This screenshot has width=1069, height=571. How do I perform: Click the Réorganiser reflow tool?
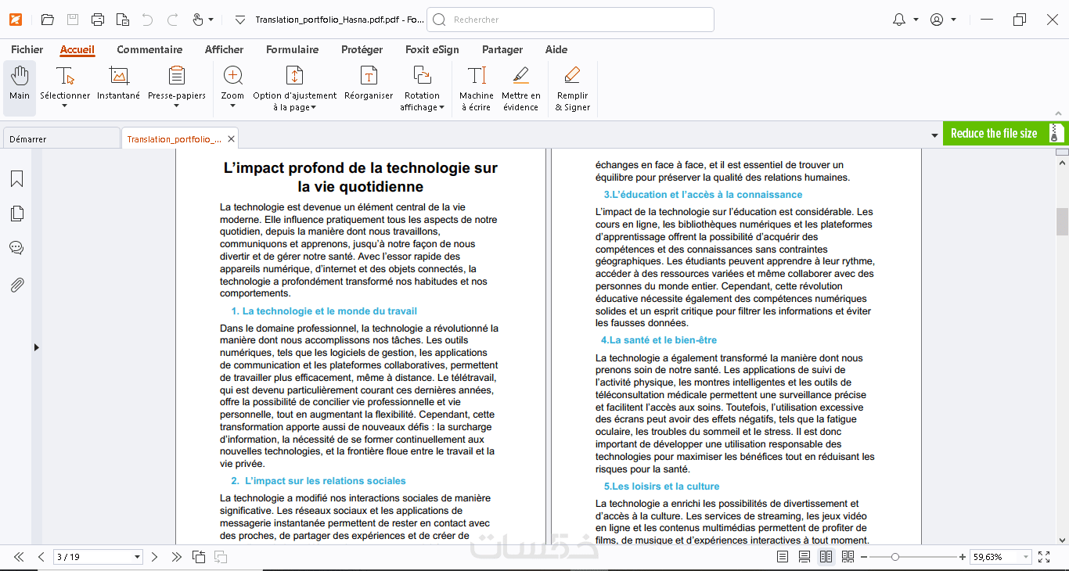pyautogui.click(x=369, y=84)
